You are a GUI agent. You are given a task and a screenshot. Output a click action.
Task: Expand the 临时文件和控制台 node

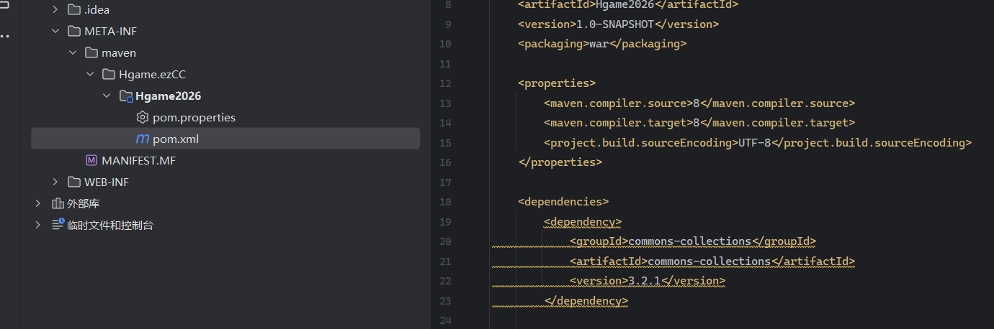38,225
